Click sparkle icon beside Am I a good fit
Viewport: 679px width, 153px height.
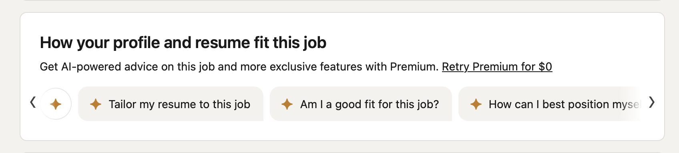pyautogui.click(x=287, y=104)
